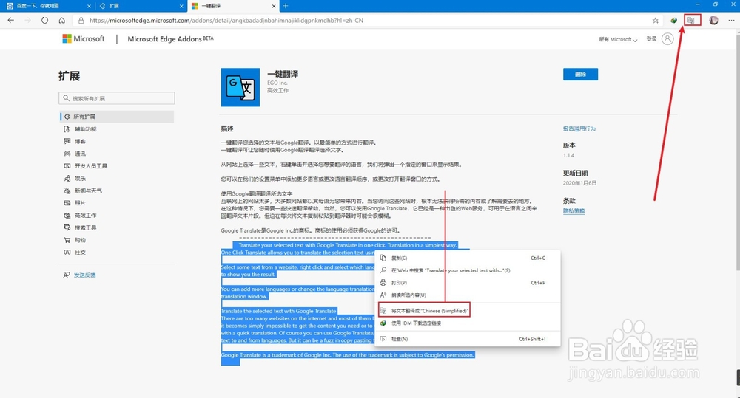Image resolution: width=740 pixels, height=398 pixels.
Task: Click the 发送反馈 feedback link
Action: [84, 275]
